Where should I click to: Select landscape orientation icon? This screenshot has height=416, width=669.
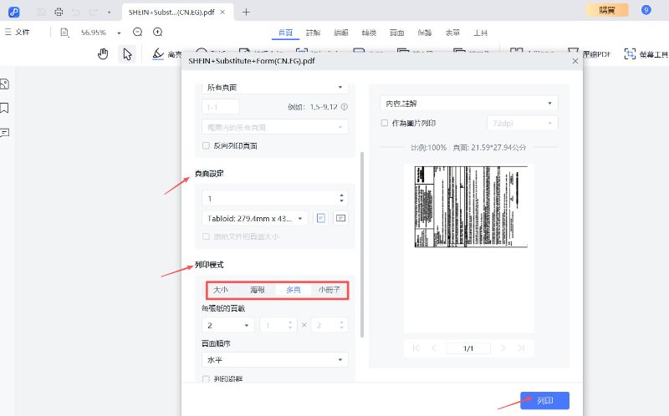click(340, 218)
